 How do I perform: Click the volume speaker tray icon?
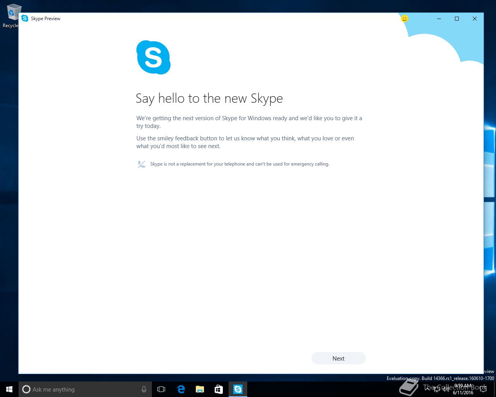pyautogui.click(x=446, y=389)
